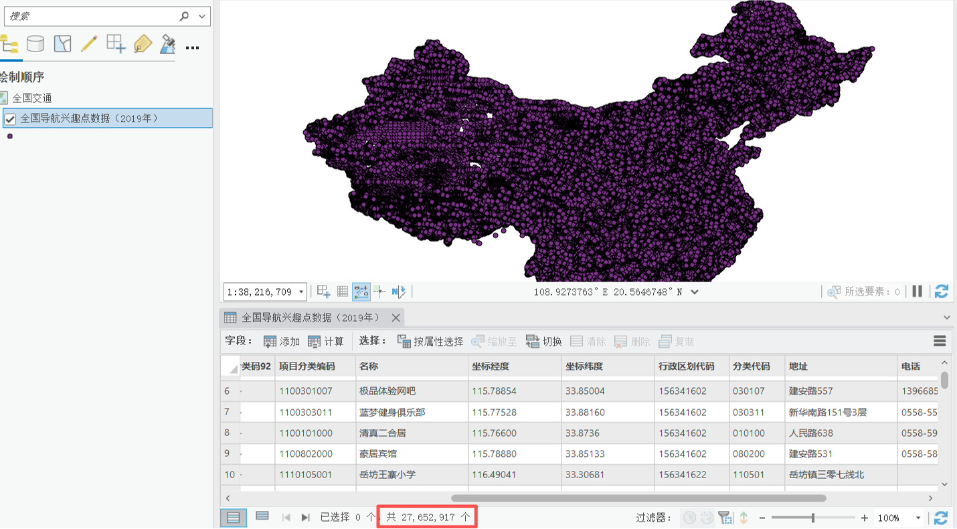Adjust the table zoom slider handle

pyautogui.click(x=813, y=518)
